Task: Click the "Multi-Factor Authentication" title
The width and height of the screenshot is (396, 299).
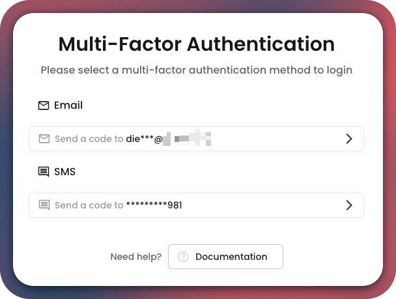Action: coord(197,44)
